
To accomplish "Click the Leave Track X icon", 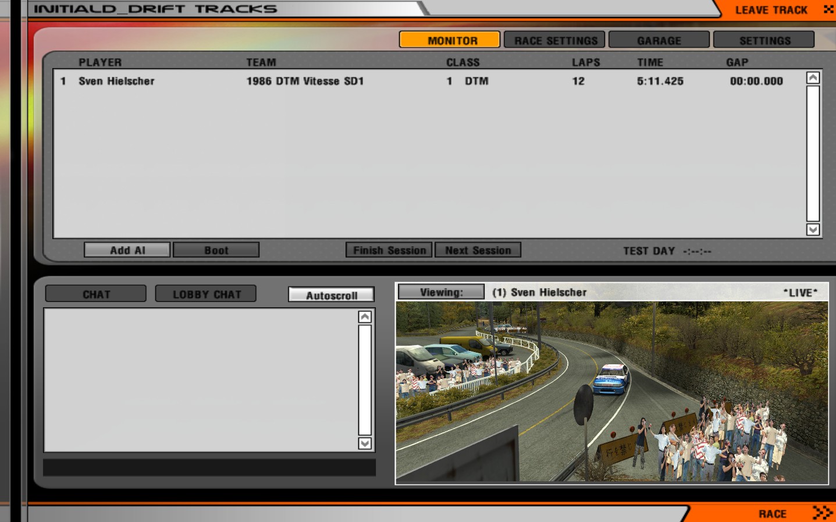I will pyautogui.click(x=828, y=9).
